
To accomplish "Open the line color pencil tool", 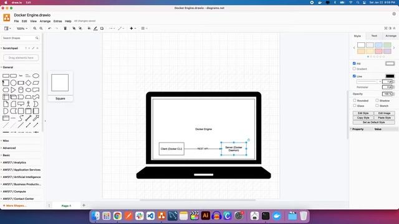I will pyautogui.click(x=95, y=29).
